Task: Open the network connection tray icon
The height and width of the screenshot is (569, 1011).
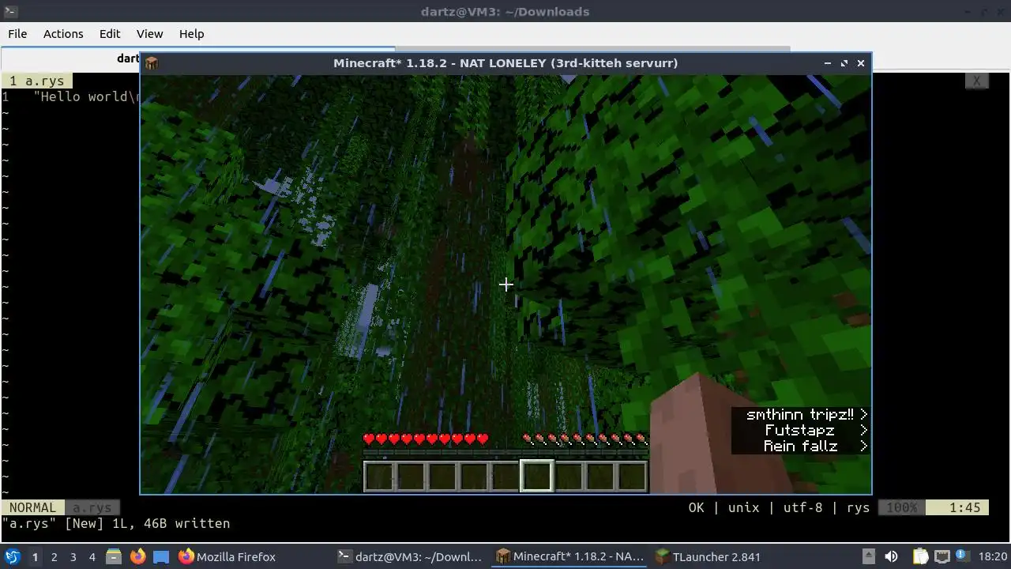Action: coord(941,557)
